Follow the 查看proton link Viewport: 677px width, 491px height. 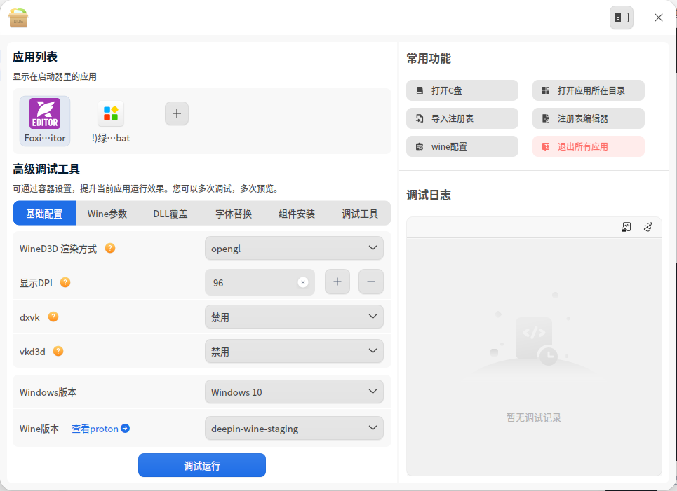click(x=100, y=429)
